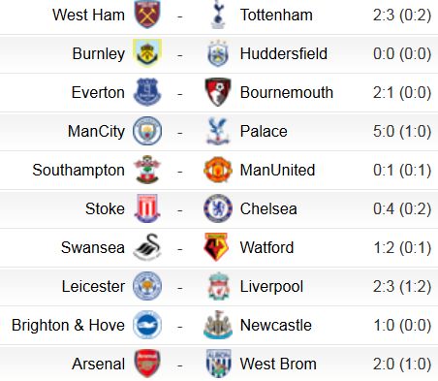The width and height of the screenshot is (438, 381).
Task: Open the Southampton team name link
Action: 78,171
